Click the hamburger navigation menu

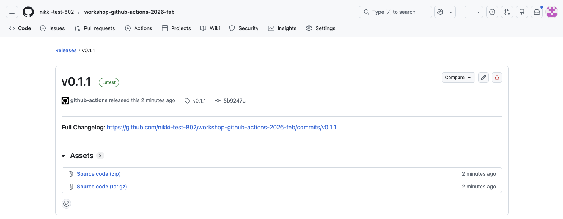click(x=12, y=12)
